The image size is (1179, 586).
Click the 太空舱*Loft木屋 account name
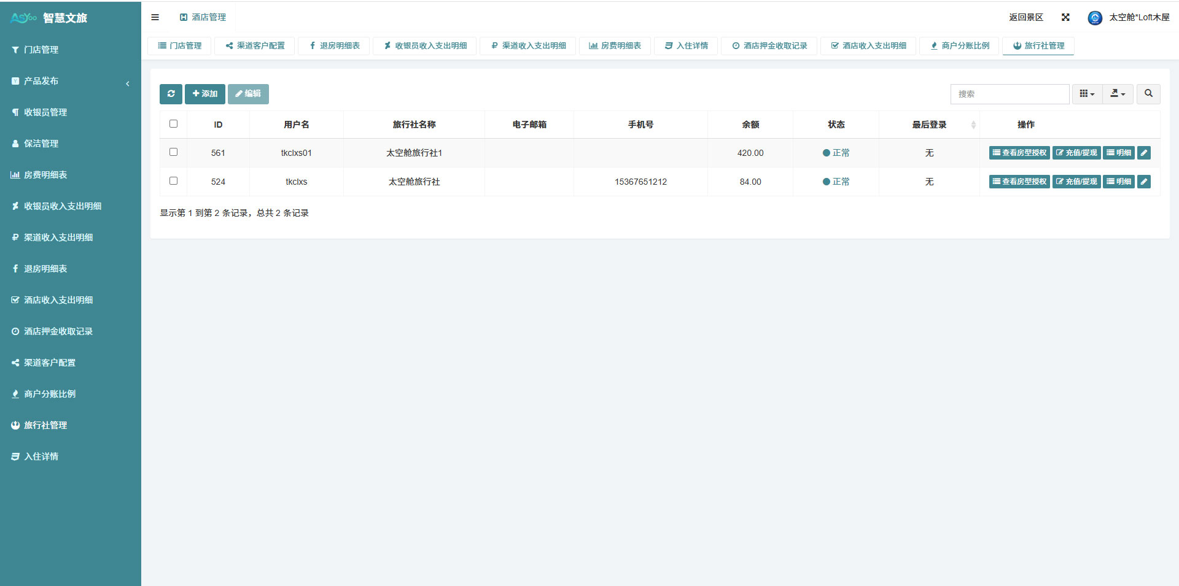click(1139, 17)
